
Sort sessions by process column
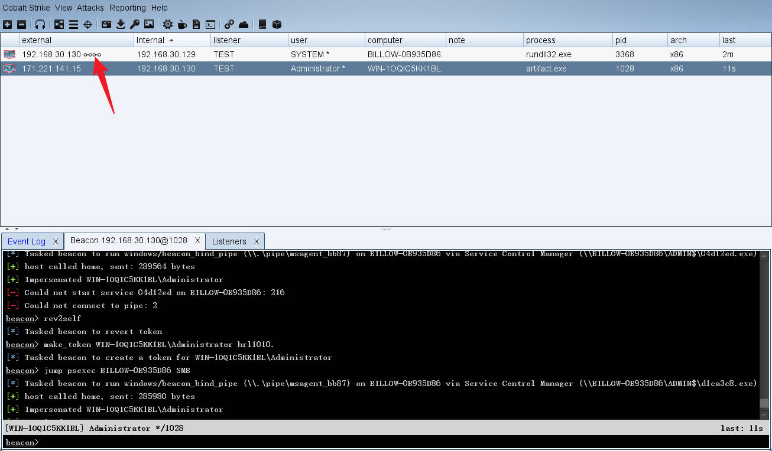[x=568, y=40]
